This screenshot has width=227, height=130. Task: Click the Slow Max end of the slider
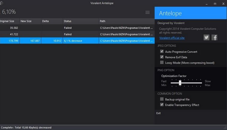pyautogui.click(x=208, y=83)
